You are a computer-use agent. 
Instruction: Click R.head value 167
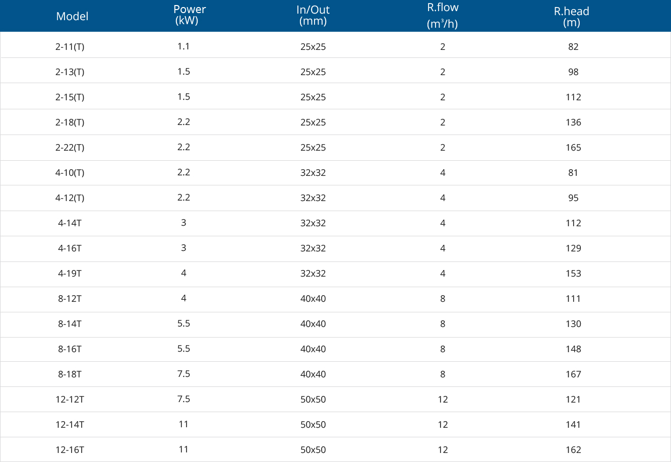pyautogui.click(x=573, y=374)
